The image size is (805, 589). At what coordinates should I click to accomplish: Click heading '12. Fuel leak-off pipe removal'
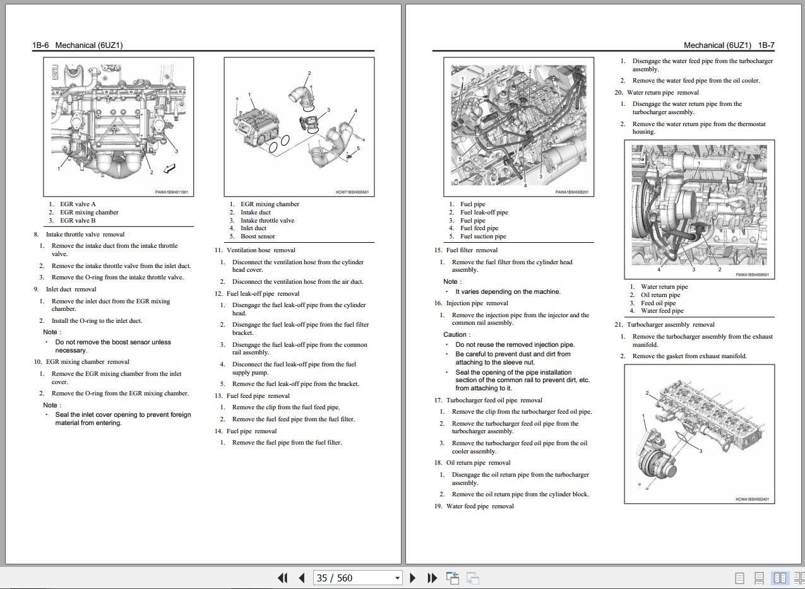pyautogui.click(x=257, y=294)
